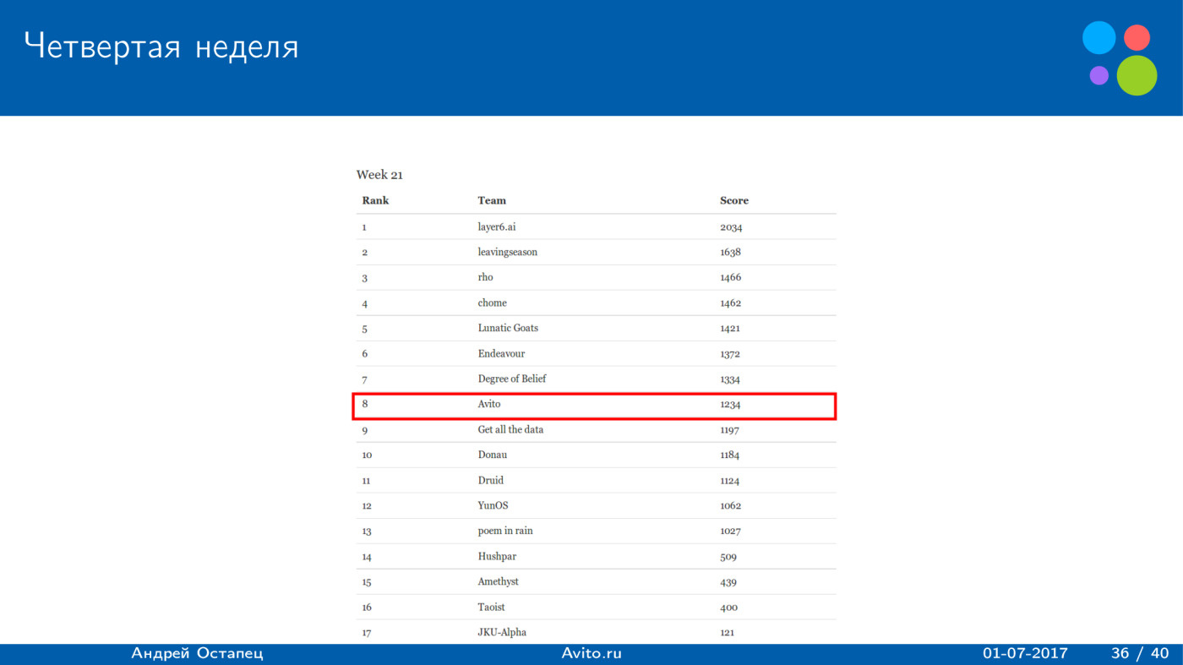Select the score value 1466
Viewport: 1183px width, 665px height.
tap(730, 278)
